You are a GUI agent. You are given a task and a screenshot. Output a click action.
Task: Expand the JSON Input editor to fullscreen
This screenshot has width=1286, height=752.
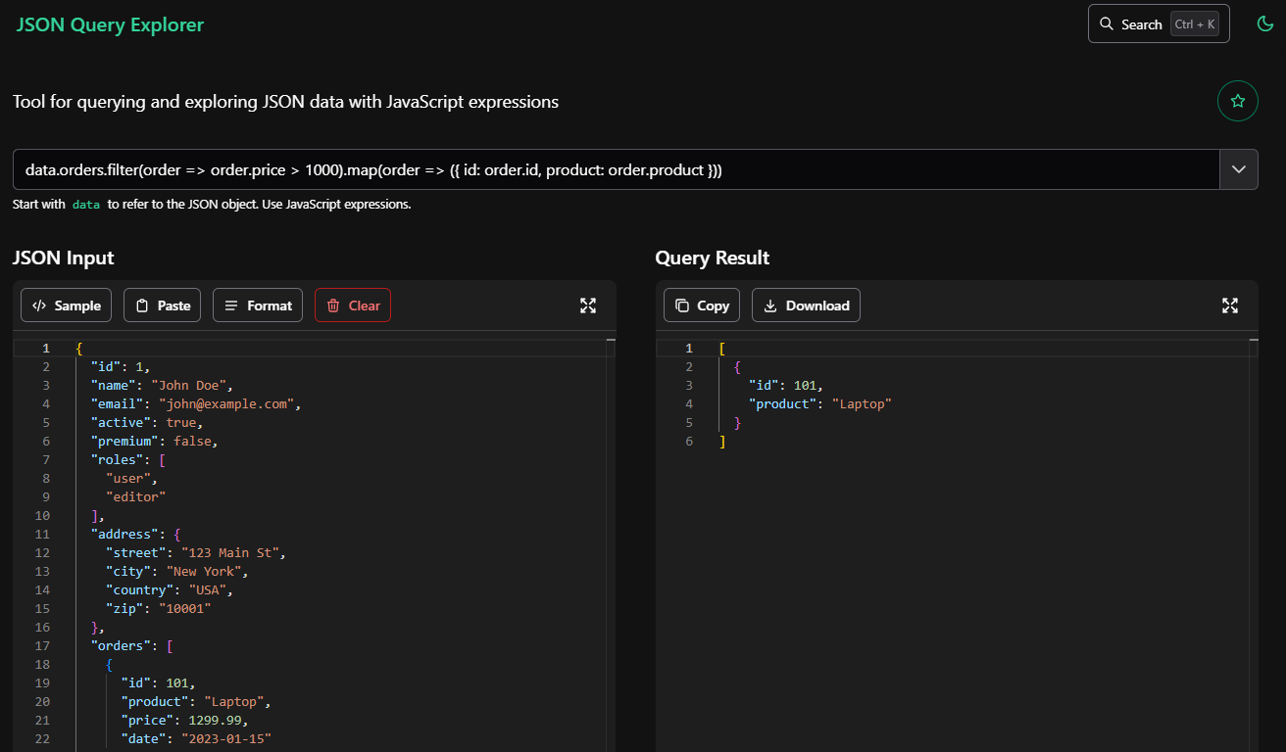coord(588,305)
